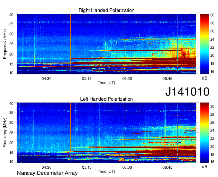Click the dB unit label under the Left Handed color bar
The image size is (218, 177).
coord(205,166)
